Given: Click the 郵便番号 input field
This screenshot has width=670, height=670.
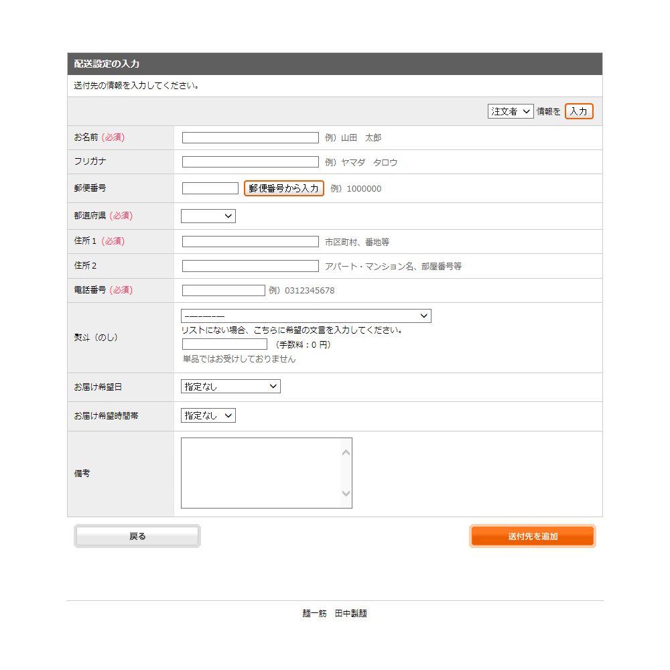Looking at the screenshot, I should (x=210, y=188).
